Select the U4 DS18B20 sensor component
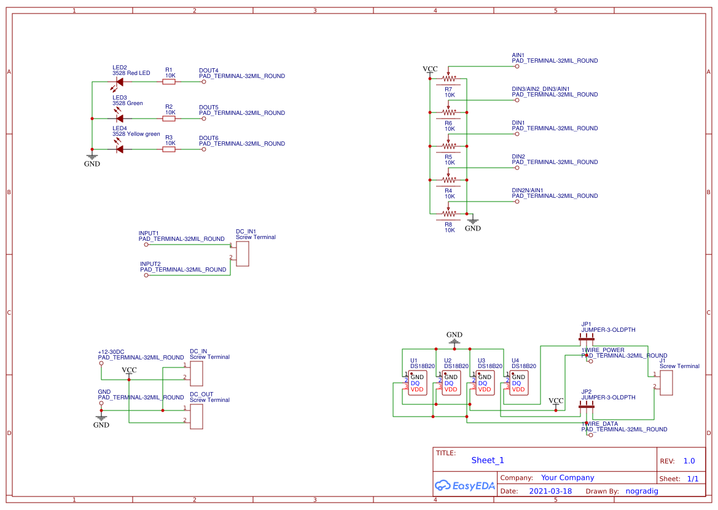 click(x=518, y=383)
